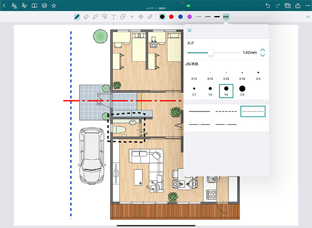Click the undo arrow

pos(267,5)
